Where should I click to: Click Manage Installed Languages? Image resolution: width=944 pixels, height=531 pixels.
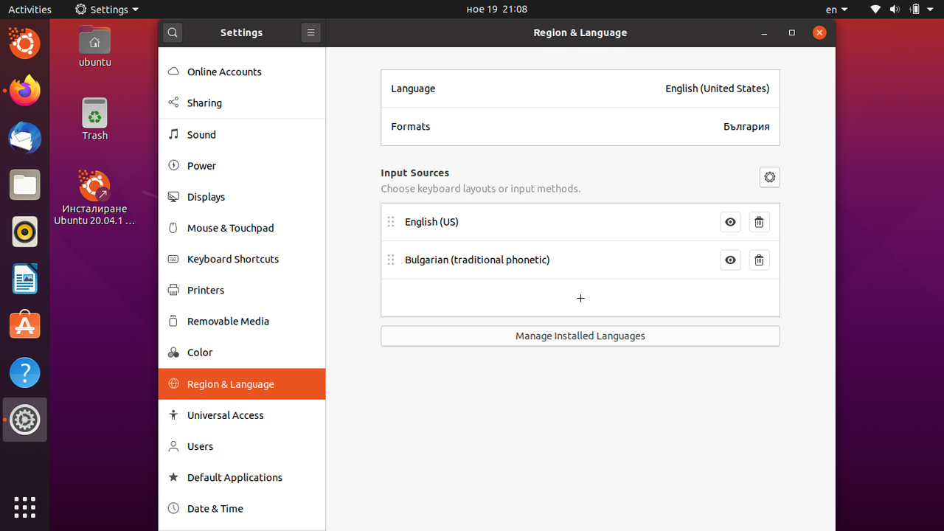click(x=580, y=336)
